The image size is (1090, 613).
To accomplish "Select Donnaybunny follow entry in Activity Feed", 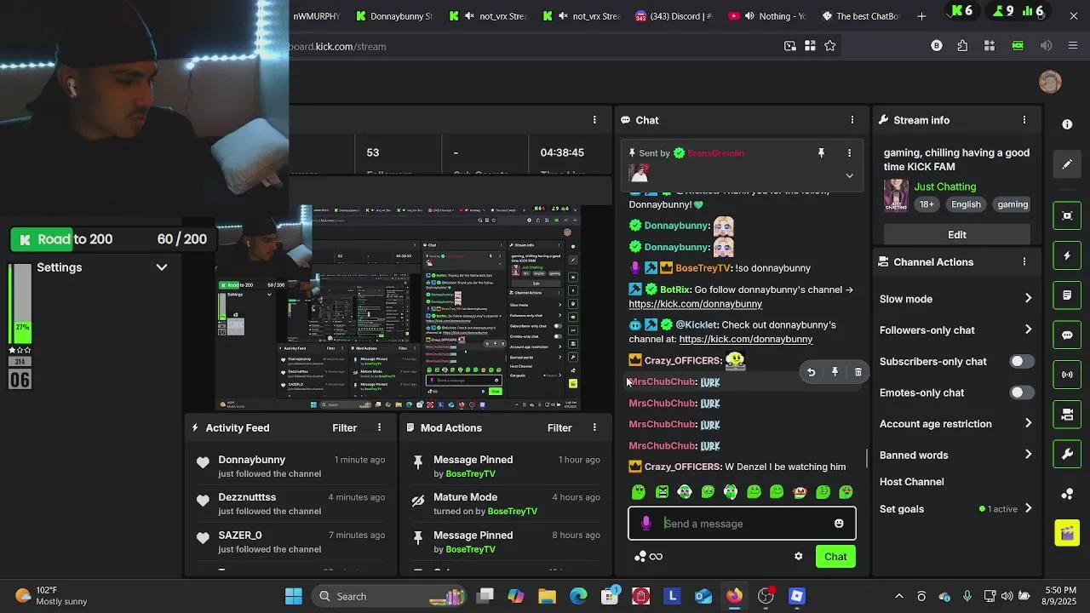I will (291, 467).
